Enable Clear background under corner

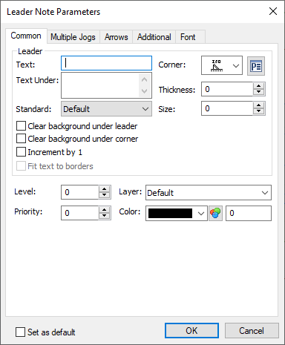[21, 139]
